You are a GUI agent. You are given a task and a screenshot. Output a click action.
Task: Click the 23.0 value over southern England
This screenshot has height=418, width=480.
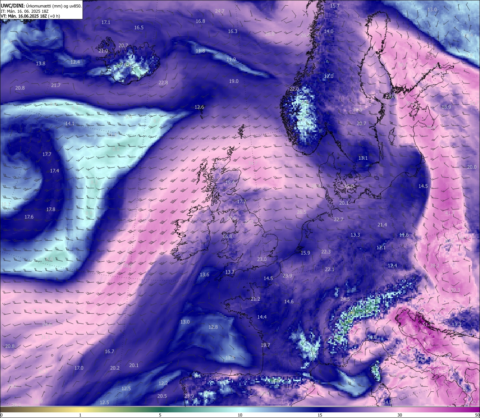262,259
